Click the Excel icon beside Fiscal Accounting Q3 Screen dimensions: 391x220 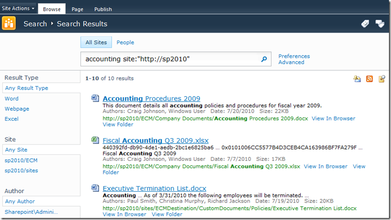click(95, 140)
